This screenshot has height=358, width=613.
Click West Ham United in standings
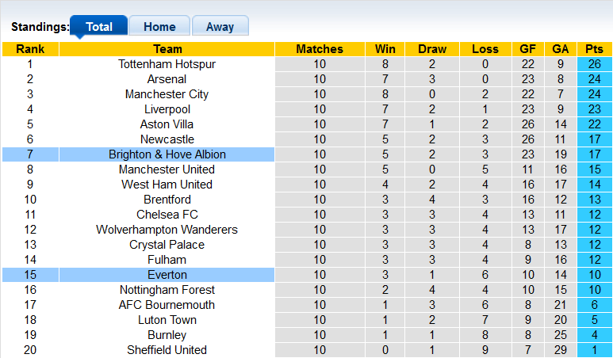(167, 185)
